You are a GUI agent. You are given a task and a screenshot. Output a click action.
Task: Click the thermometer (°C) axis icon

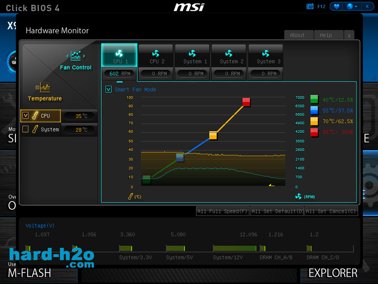pyautogui.click(x=131, y=196)
